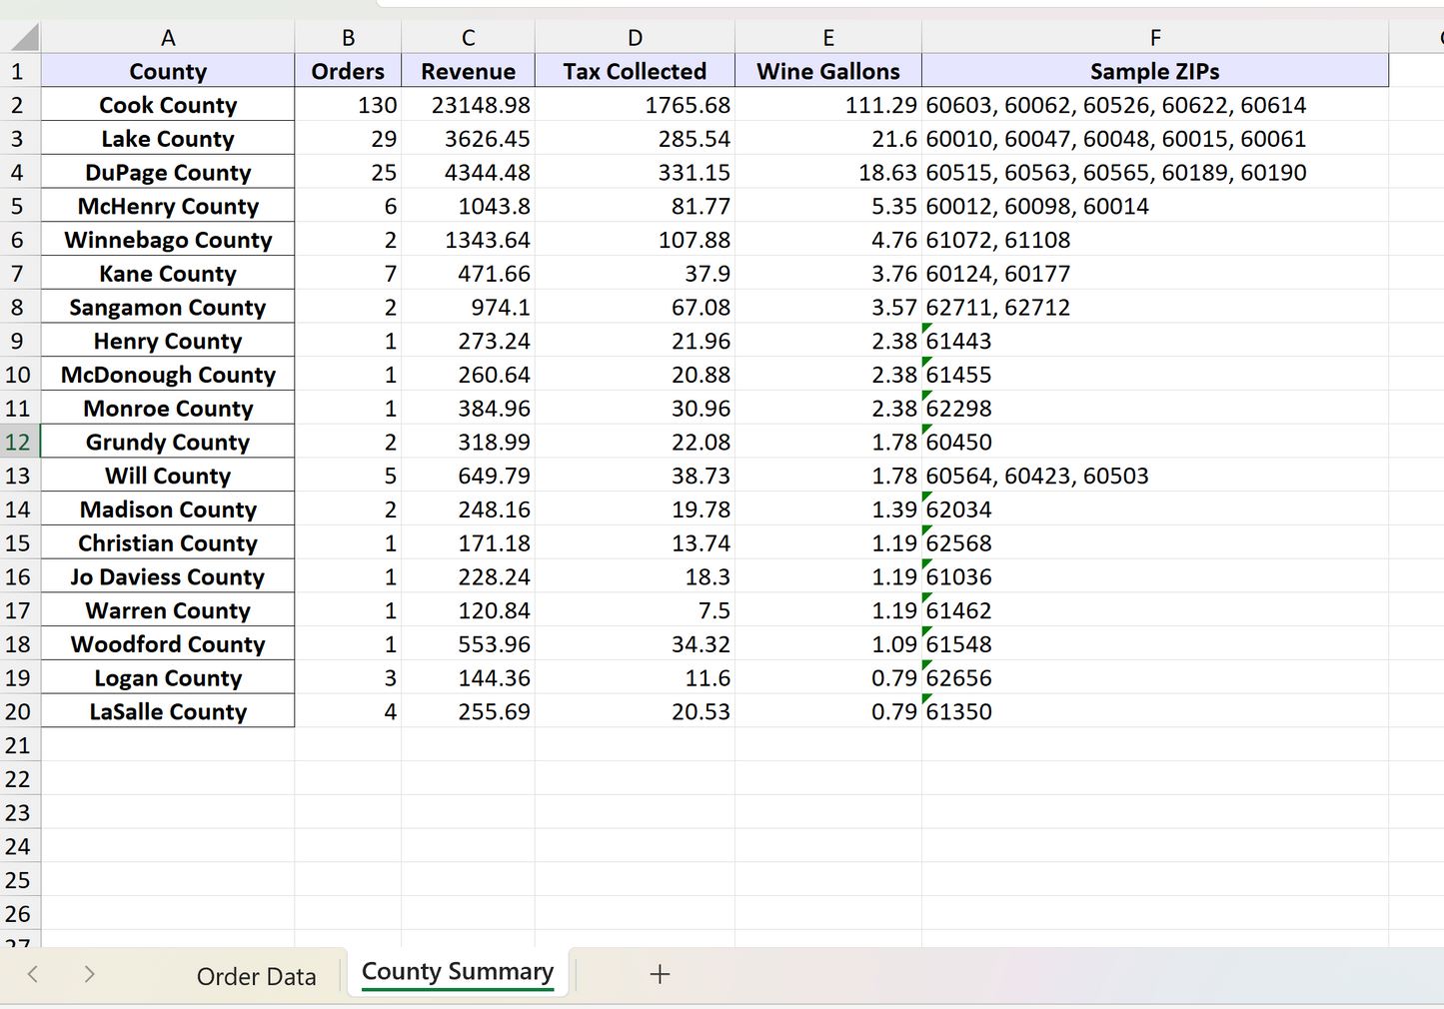Go to previous sheet arrow
This screenshot has height=1009, width=1444.
(33, 974)
